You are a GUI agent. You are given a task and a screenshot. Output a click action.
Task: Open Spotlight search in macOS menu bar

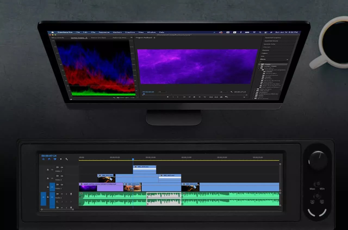(x=260, y=32)
